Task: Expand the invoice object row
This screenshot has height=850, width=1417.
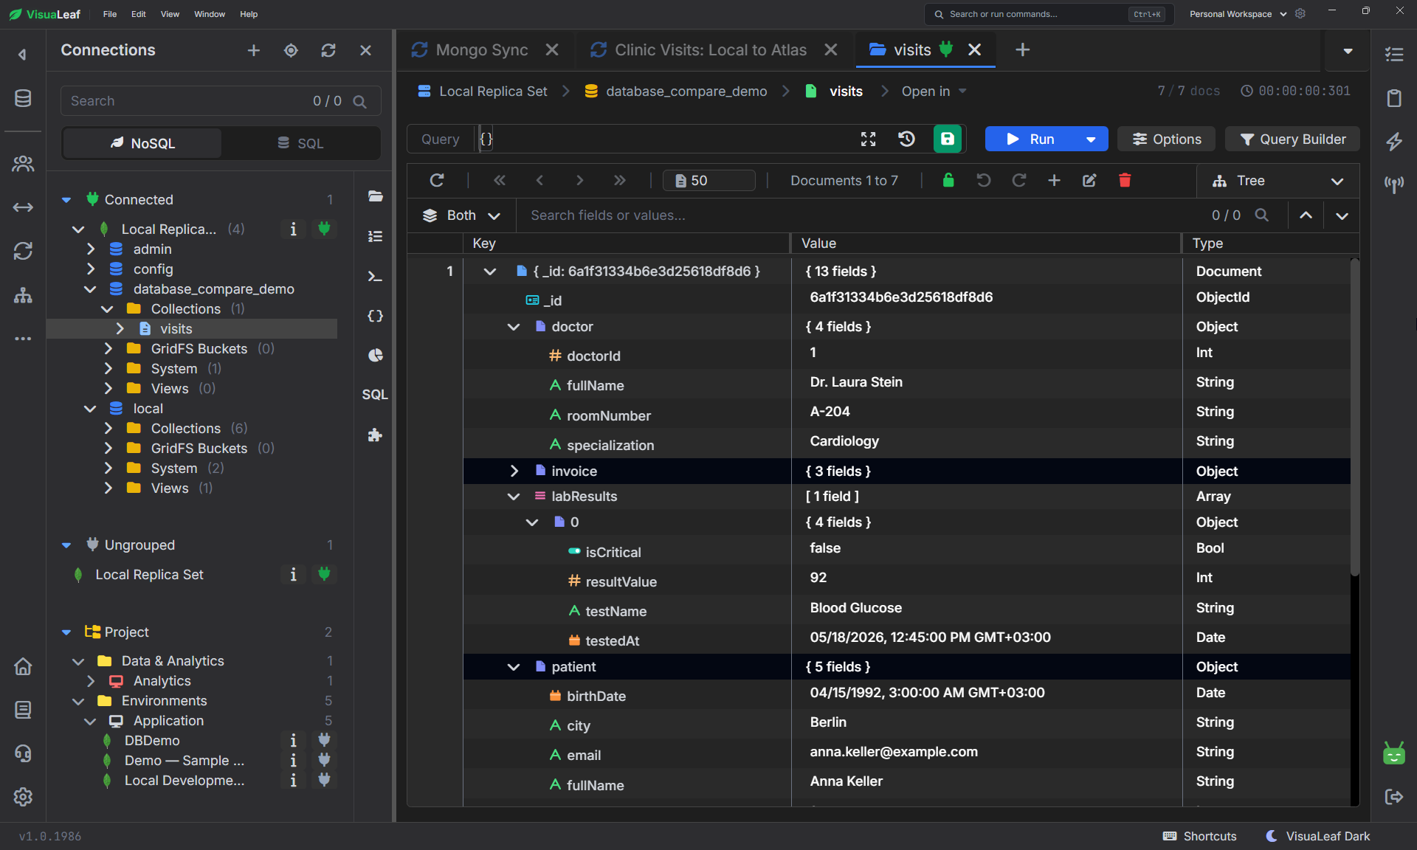Action: click(514, 471)
